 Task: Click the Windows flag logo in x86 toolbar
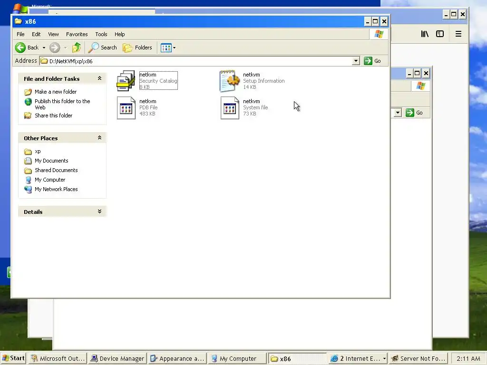tap(379, 34)
